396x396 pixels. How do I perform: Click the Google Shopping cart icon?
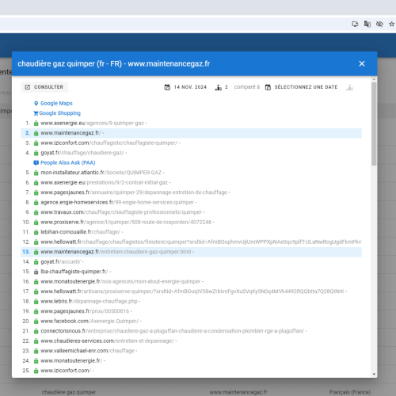(36, 113)
